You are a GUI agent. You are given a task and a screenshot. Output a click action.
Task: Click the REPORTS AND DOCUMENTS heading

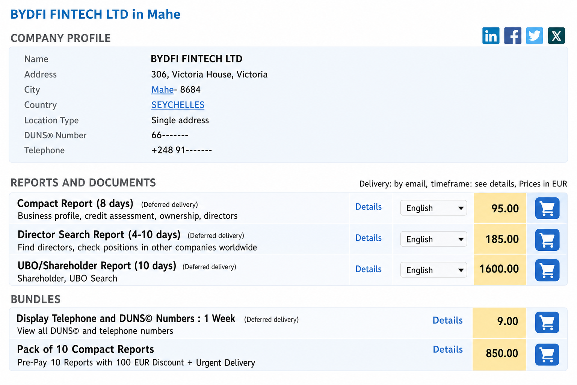(83, 183)
